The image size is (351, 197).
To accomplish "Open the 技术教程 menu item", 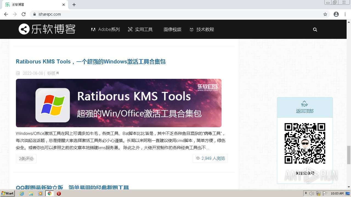I will (202, 30).
